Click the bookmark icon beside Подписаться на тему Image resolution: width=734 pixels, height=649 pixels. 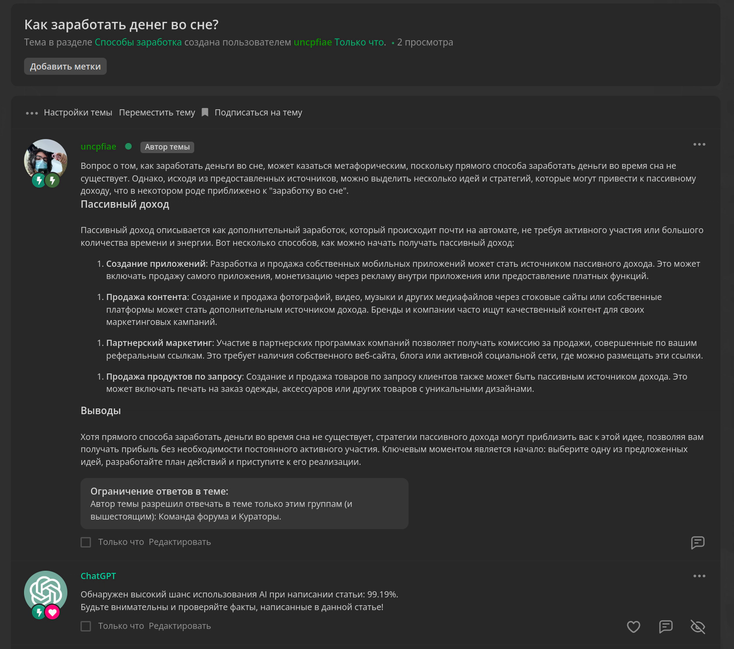205,112
